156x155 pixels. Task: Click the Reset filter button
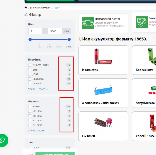30,154
